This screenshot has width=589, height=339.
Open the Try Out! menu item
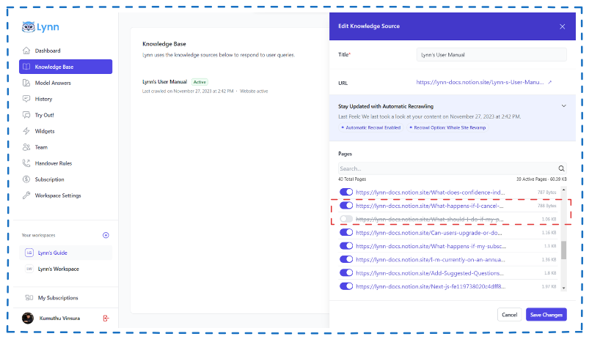coord(44,115)
